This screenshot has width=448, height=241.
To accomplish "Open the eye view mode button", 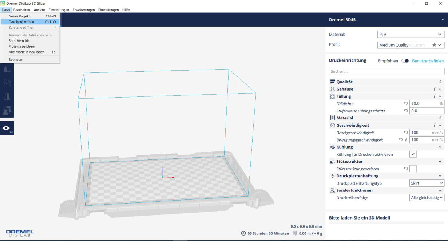I will point(7,128).
